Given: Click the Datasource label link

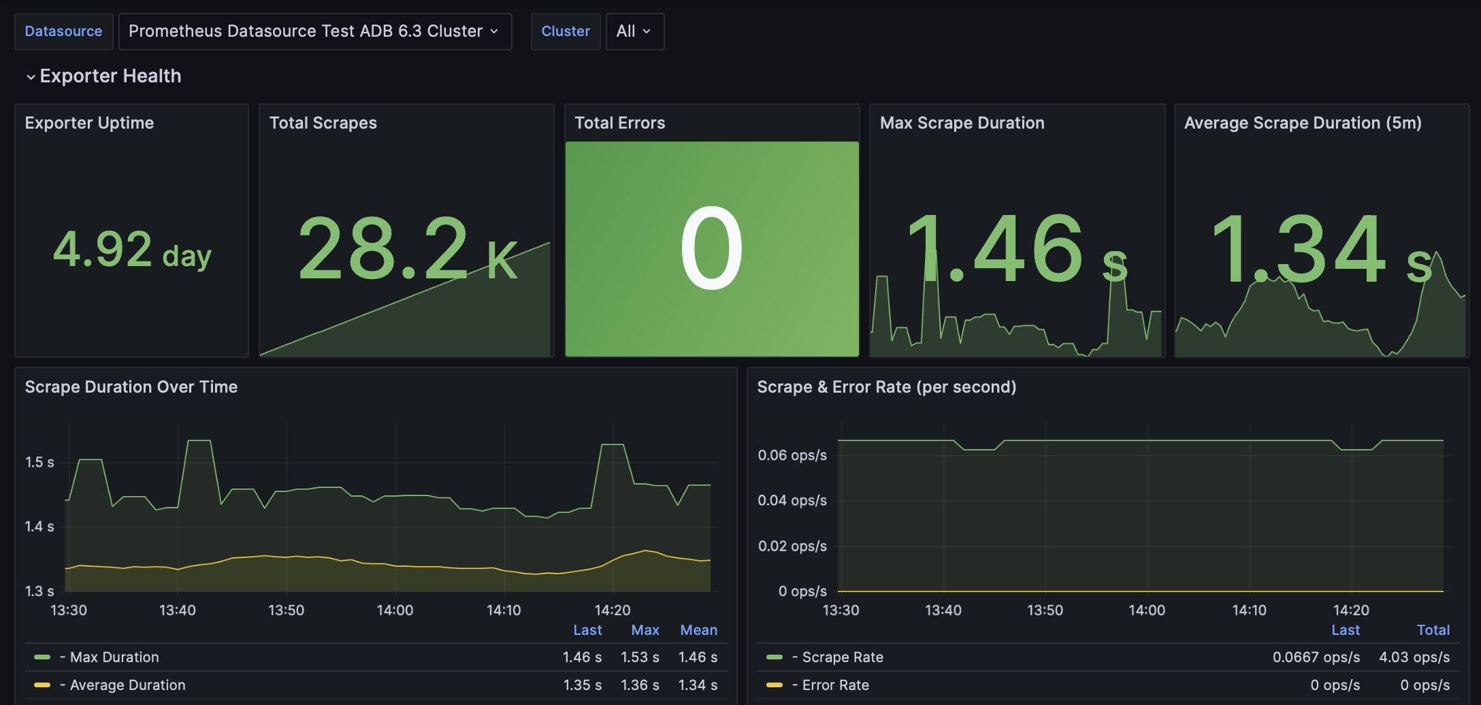Looking at the screenshot, I should tap(63, 31).
